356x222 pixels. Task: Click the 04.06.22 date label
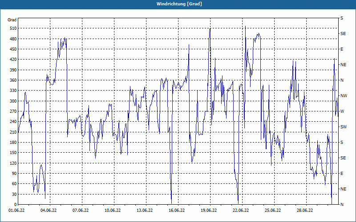(x=49, y=210)
